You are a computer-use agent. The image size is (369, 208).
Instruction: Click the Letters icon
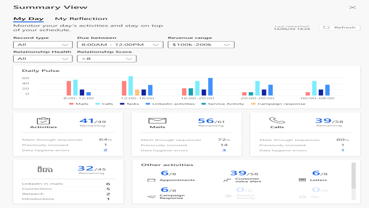(x=302, y=181)
